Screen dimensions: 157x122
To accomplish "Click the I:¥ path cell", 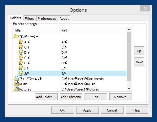I will click(63, 68).
